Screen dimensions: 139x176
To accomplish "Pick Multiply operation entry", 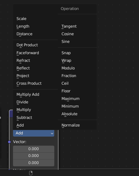I will point(35,110).
